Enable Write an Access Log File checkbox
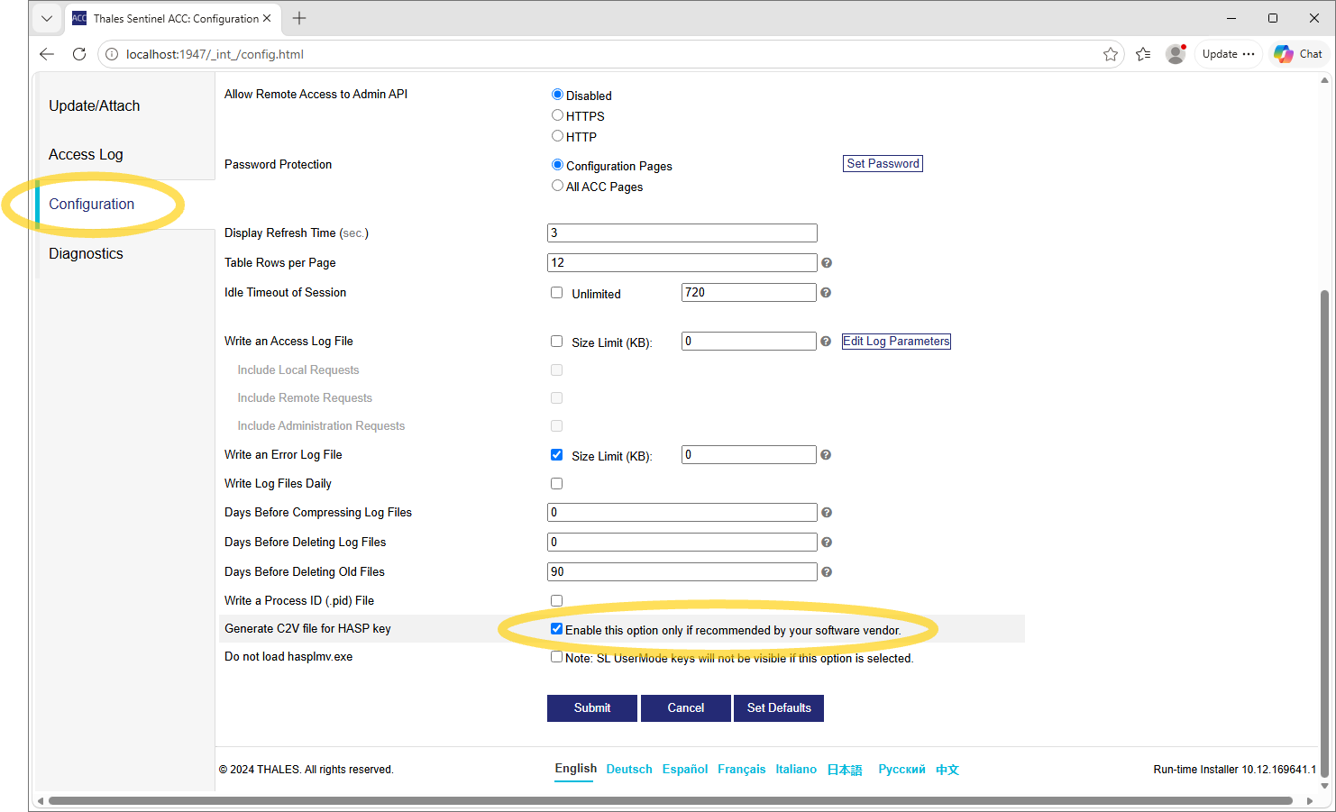The height and width of the screenshot is (812, 1336). pos(556,342)
